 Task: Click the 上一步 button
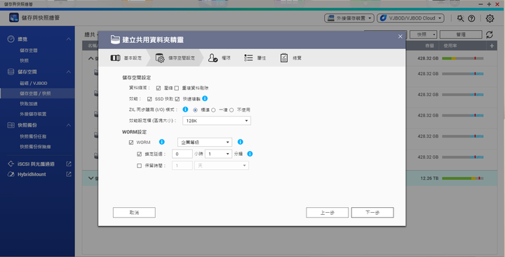pyautogui.click(x=328, y=213)
